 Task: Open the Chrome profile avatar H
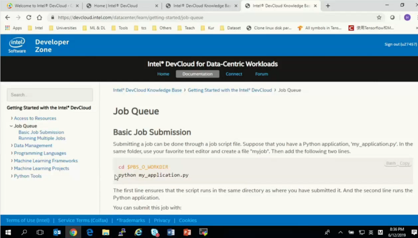click(x=407, y=17)
